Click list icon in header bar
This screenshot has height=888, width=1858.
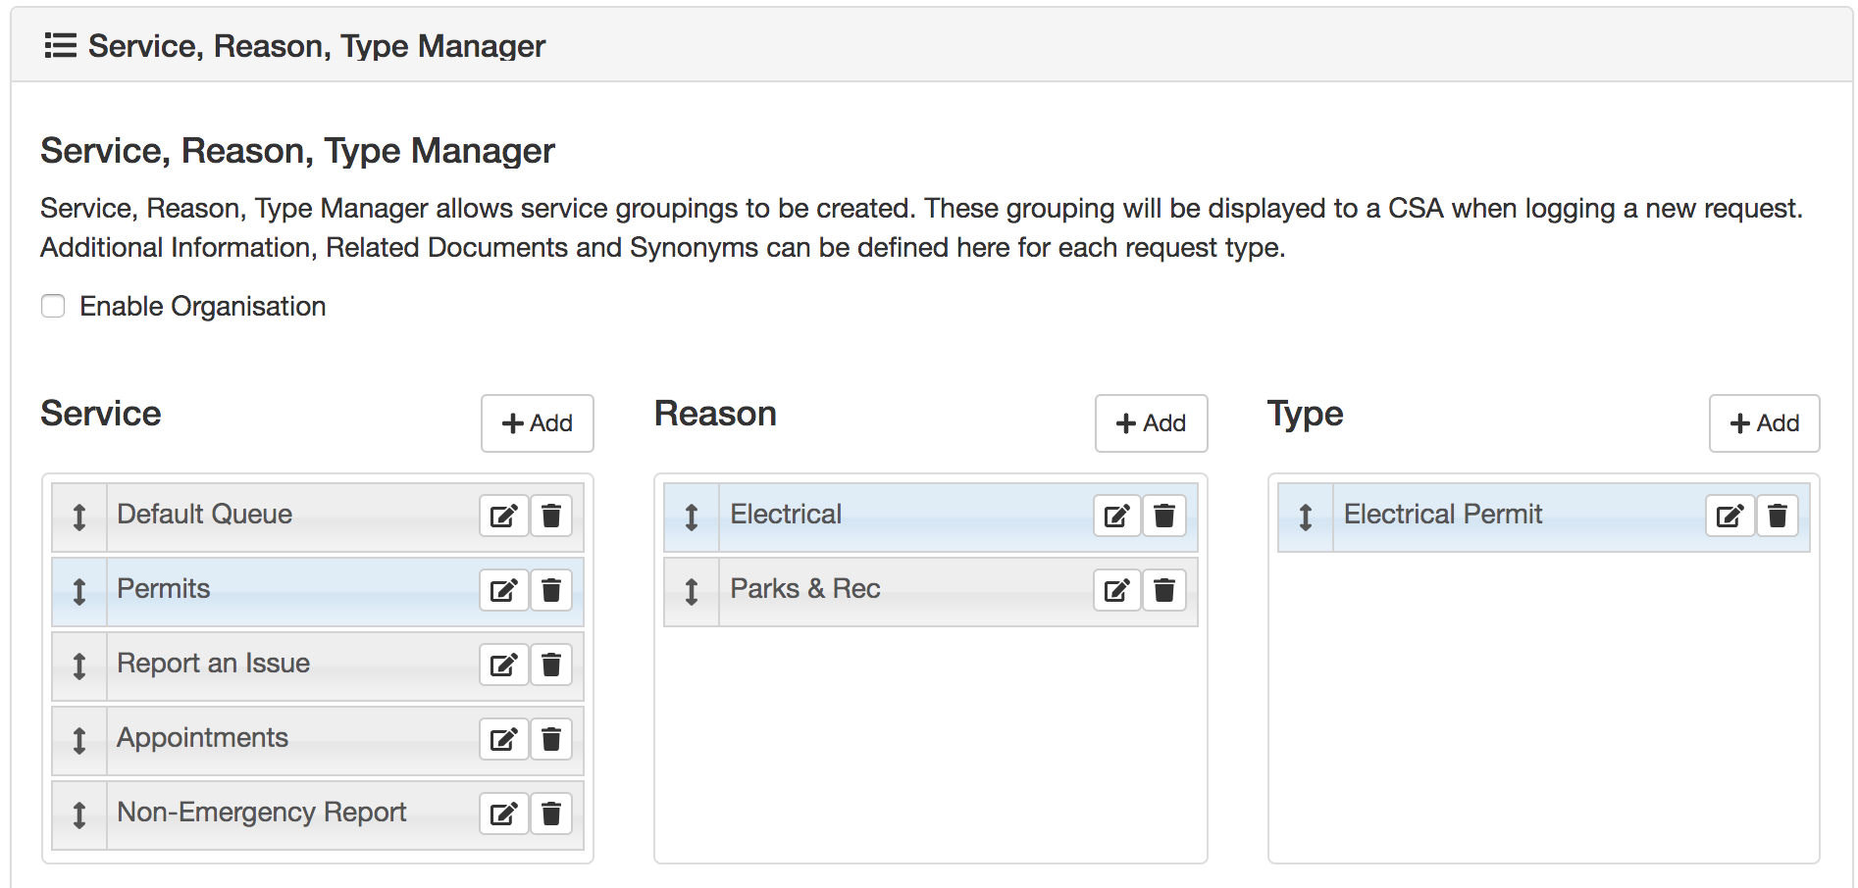pos(61,46)
